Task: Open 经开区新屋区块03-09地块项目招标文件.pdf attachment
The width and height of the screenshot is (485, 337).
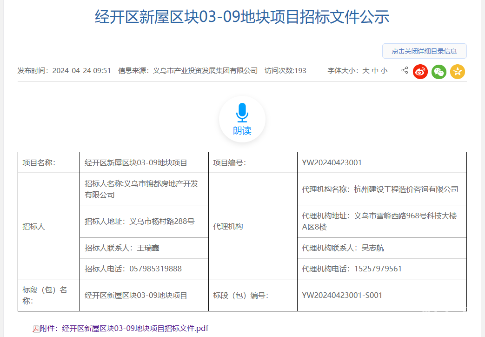Action: point(135,328)
